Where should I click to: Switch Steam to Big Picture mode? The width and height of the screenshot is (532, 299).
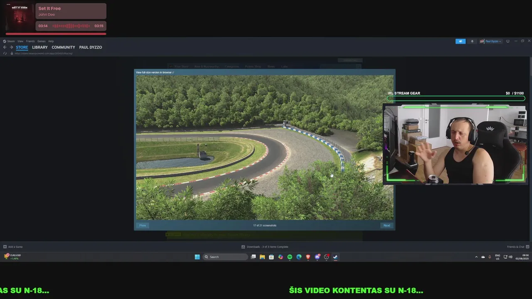507,41
